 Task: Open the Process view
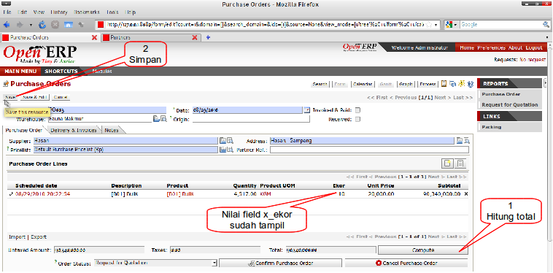click(x=428, y=84)
